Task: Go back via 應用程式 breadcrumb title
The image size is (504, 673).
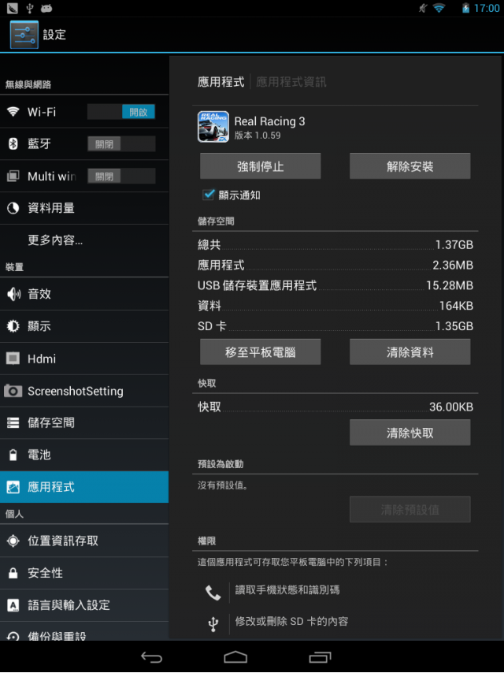Action: click(221, 82)
